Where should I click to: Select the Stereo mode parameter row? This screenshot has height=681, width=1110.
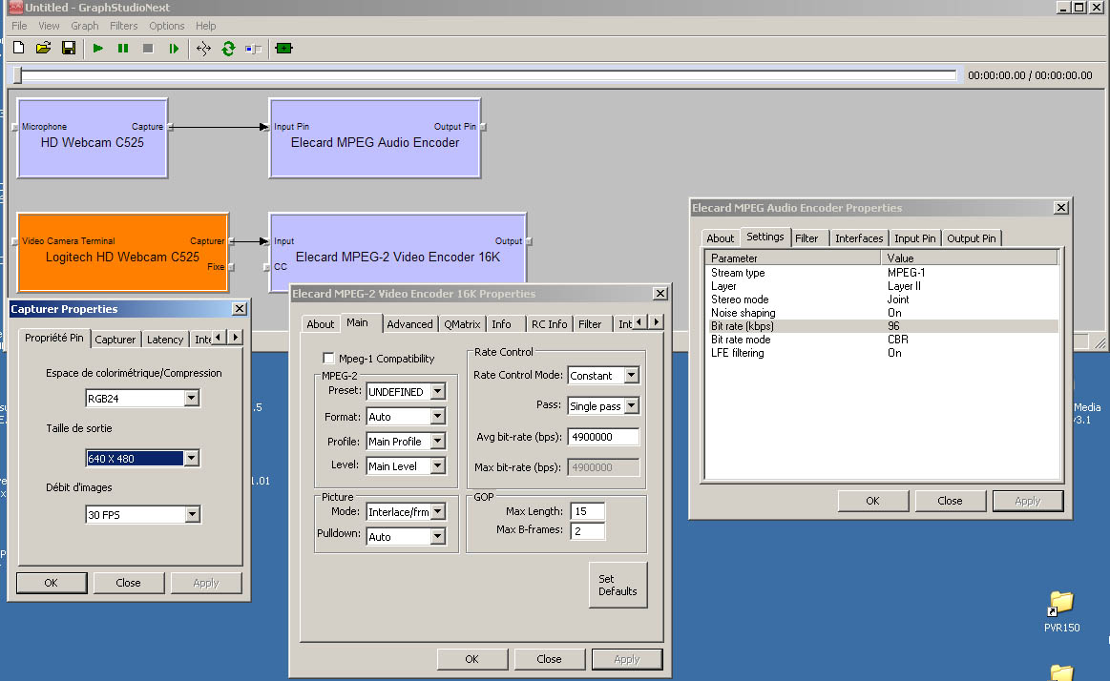click(883, 299)
